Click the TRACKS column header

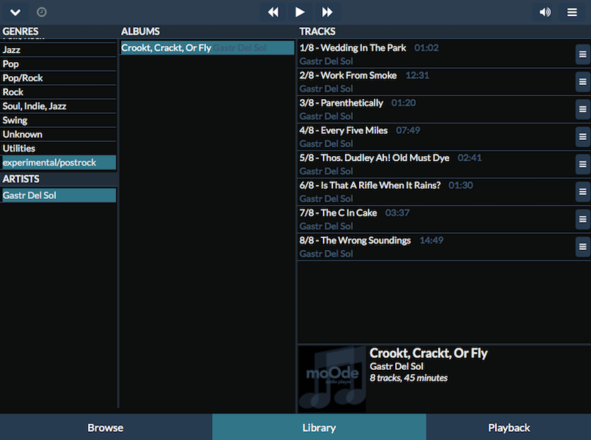tap(318, 31)
